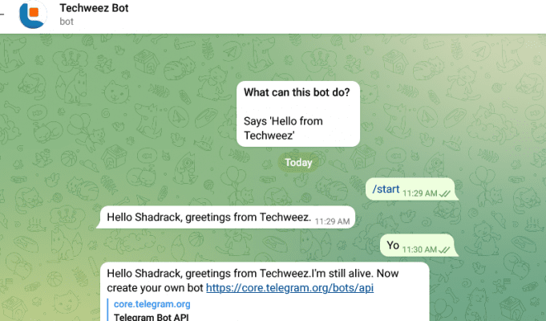
Task: Click the Techweez Bot chat title
Action: coord(94,8)
